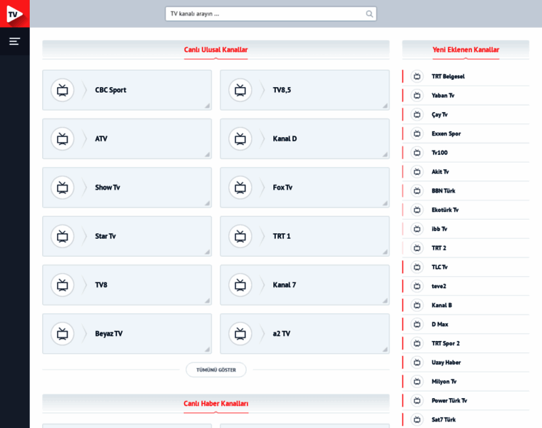The width and height of the screenshot is (542, 428).
Task: Open the hamburger menu in sidebar
Action: click(x=14, y=41)
